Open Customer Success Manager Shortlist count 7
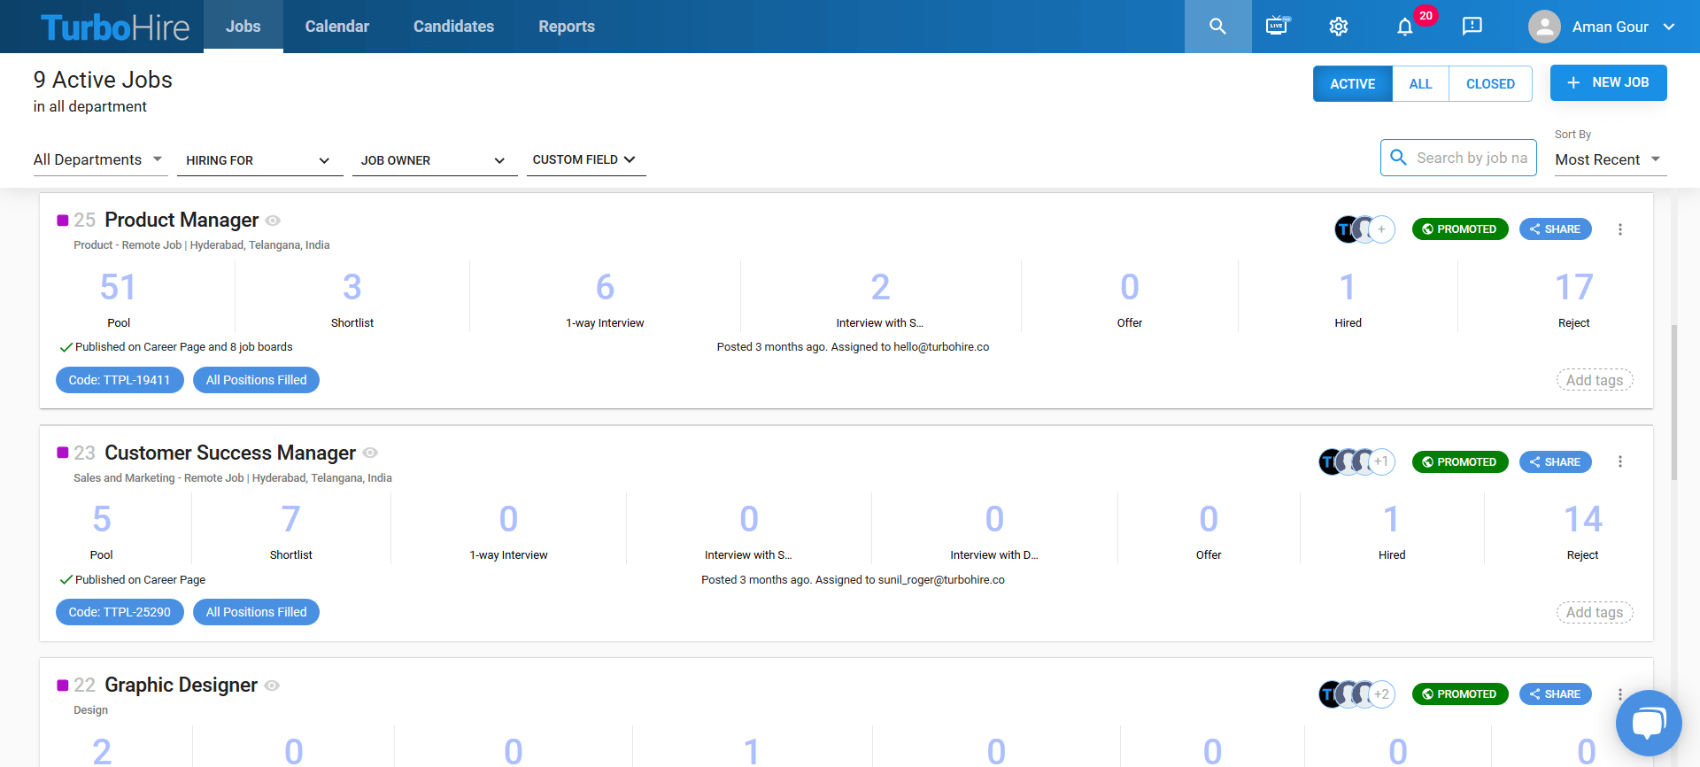 290,519
